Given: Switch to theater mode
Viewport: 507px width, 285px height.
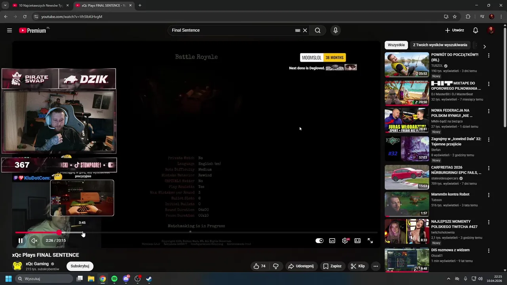Looking at the screenshot, I should 358,241.
